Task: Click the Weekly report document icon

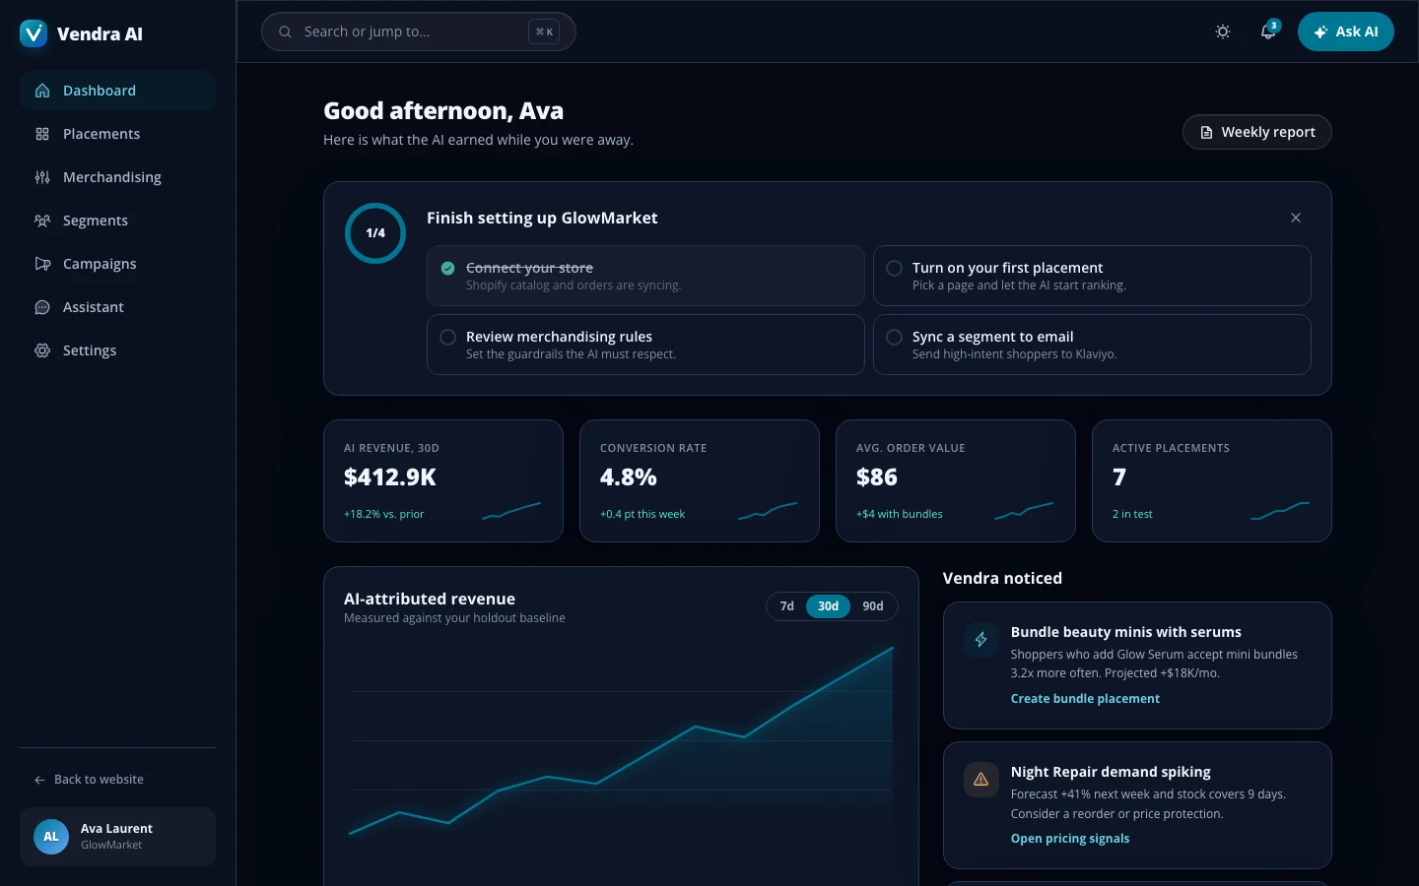Action: tap(1206, 132)
